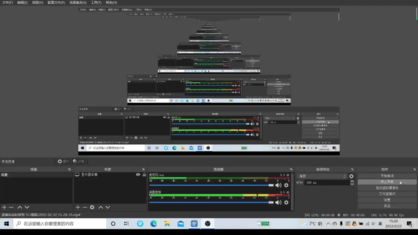Mute the desktop audio speaker icon

pyautogui.click(x=278, y=203)
